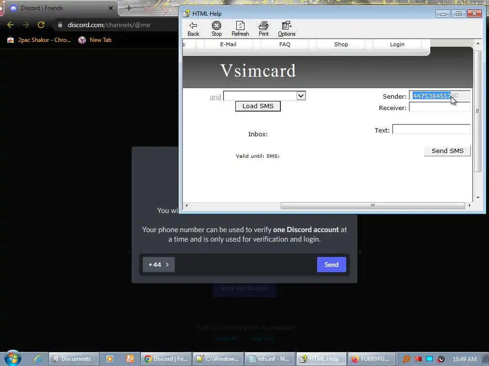Switch to Documents taskbar window
The width and height of the screenshot is (489, 366).
click(x=73, y=359)
